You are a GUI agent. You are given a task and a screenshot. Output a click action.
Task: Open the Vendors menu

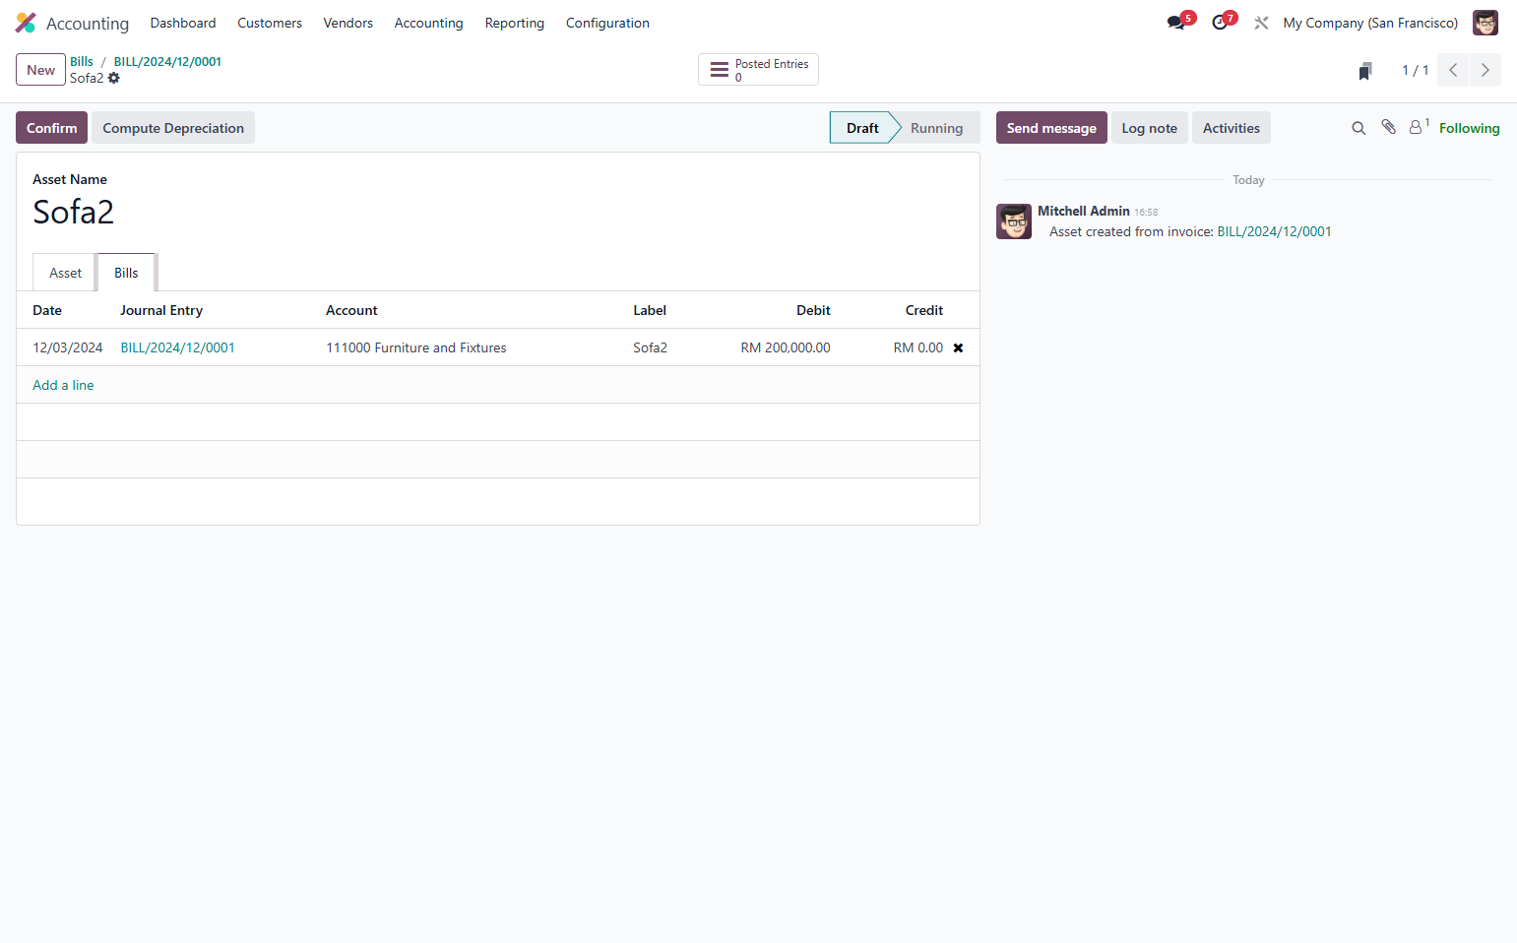point(348,23)
